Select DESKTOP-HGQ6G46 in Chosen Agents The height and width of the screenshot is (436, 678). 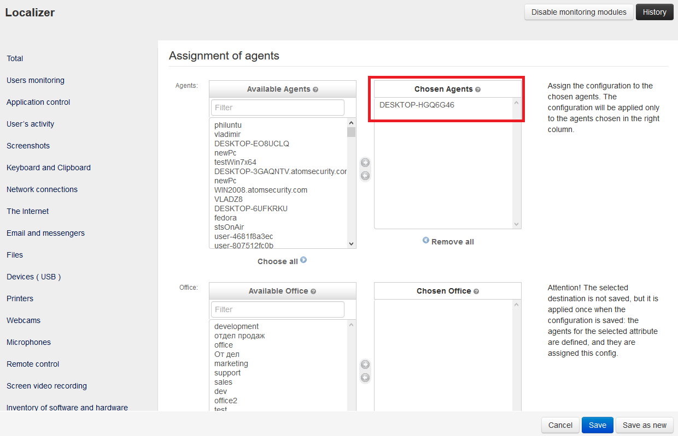click(x=417, y=105)
